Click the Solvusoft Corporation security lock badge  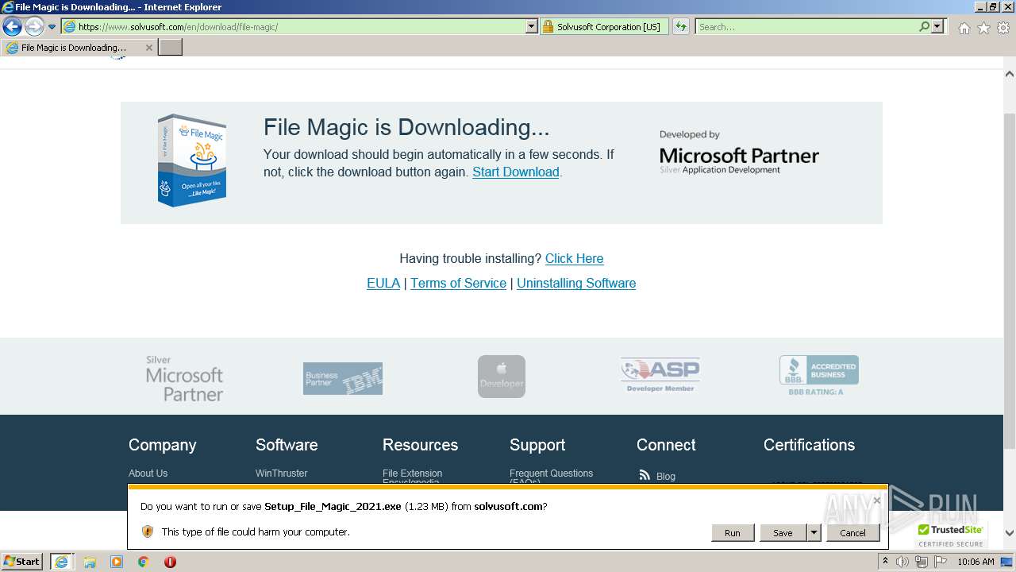click(604, 26)
